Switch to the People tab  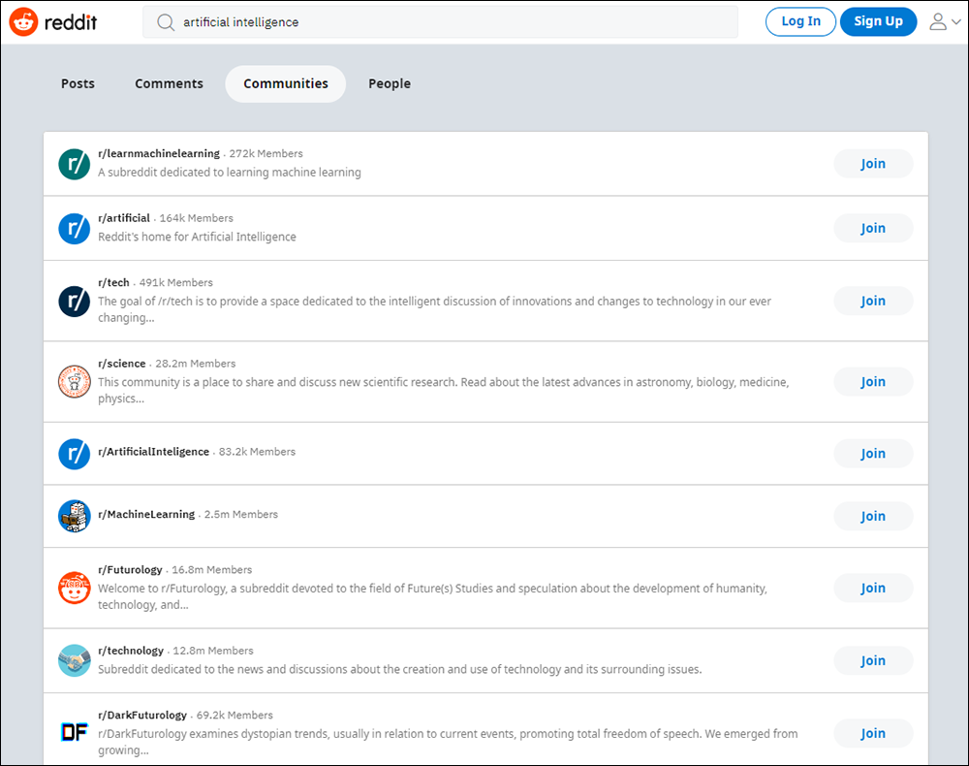pyautogui.click(x=390, y=83)
